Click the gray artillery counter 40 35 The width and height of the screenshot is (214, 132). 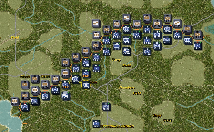click(x=187, y=29)
